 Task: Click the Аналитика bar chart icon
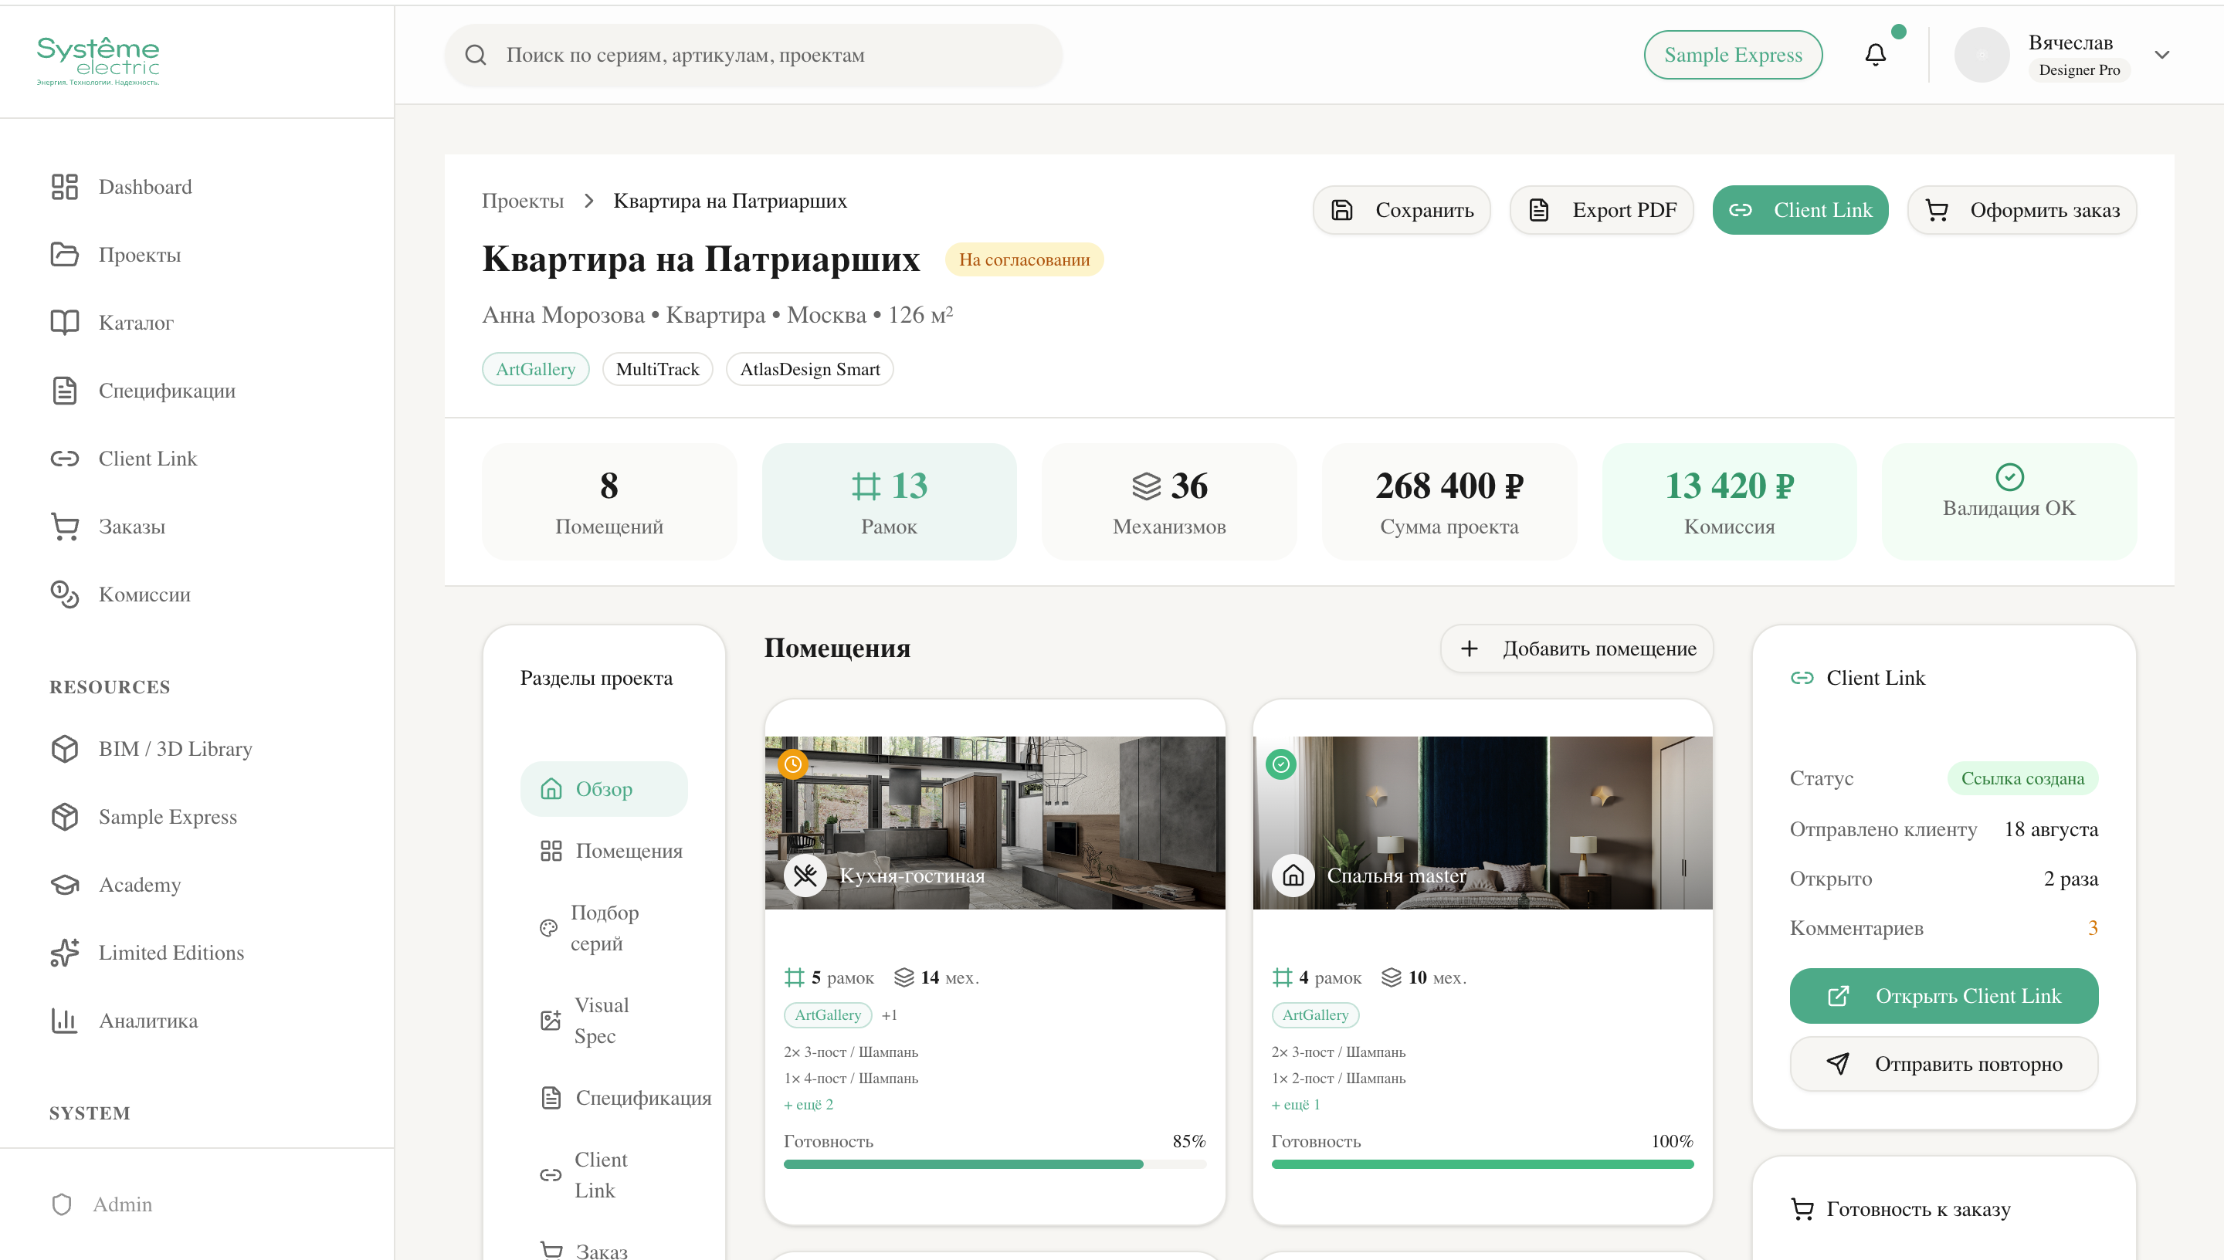pos(64,1021)
